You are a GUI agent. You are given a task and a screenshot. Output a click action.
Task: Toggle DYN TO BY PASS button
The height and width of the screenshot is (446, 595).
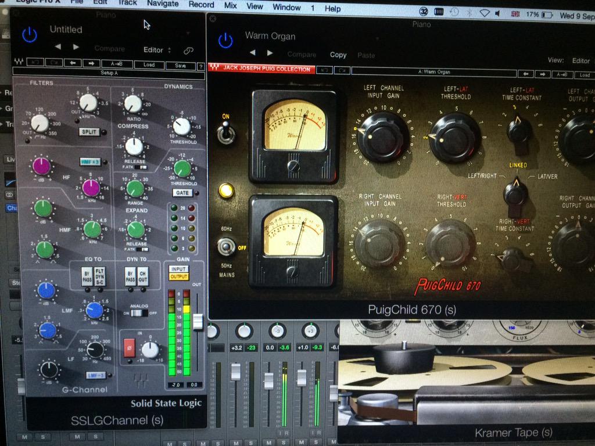point(130,276)
